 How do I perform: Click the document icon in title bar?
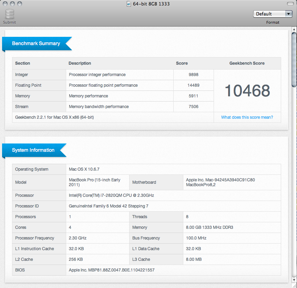click(129, 4)
